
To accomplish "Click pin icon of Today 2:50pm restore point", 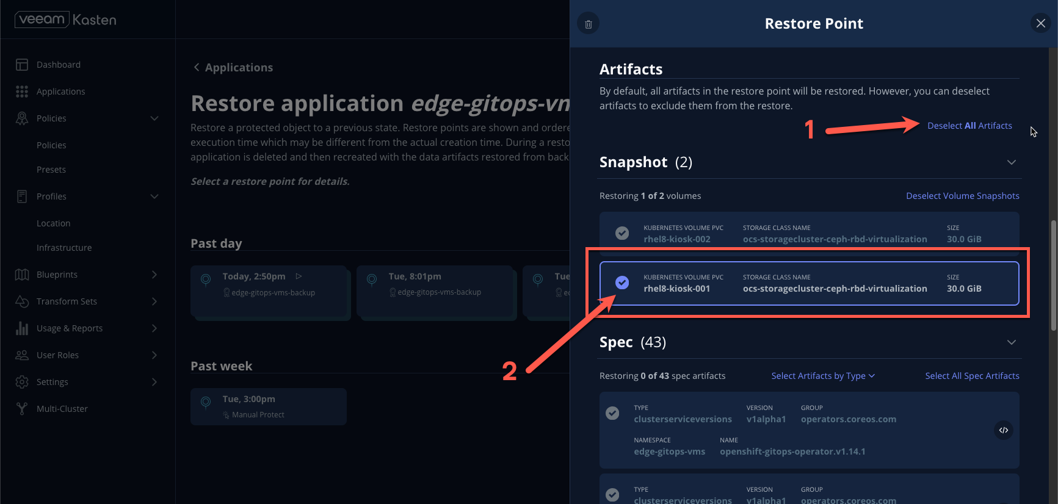I will [206, 279].
